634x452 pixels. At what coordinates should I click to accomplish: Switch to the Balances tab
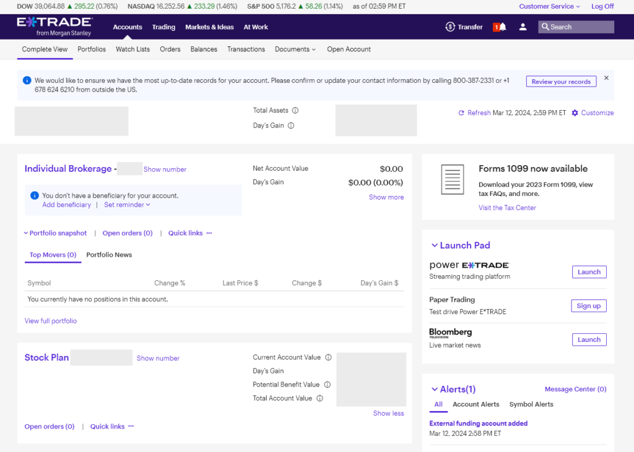point(204,49)
